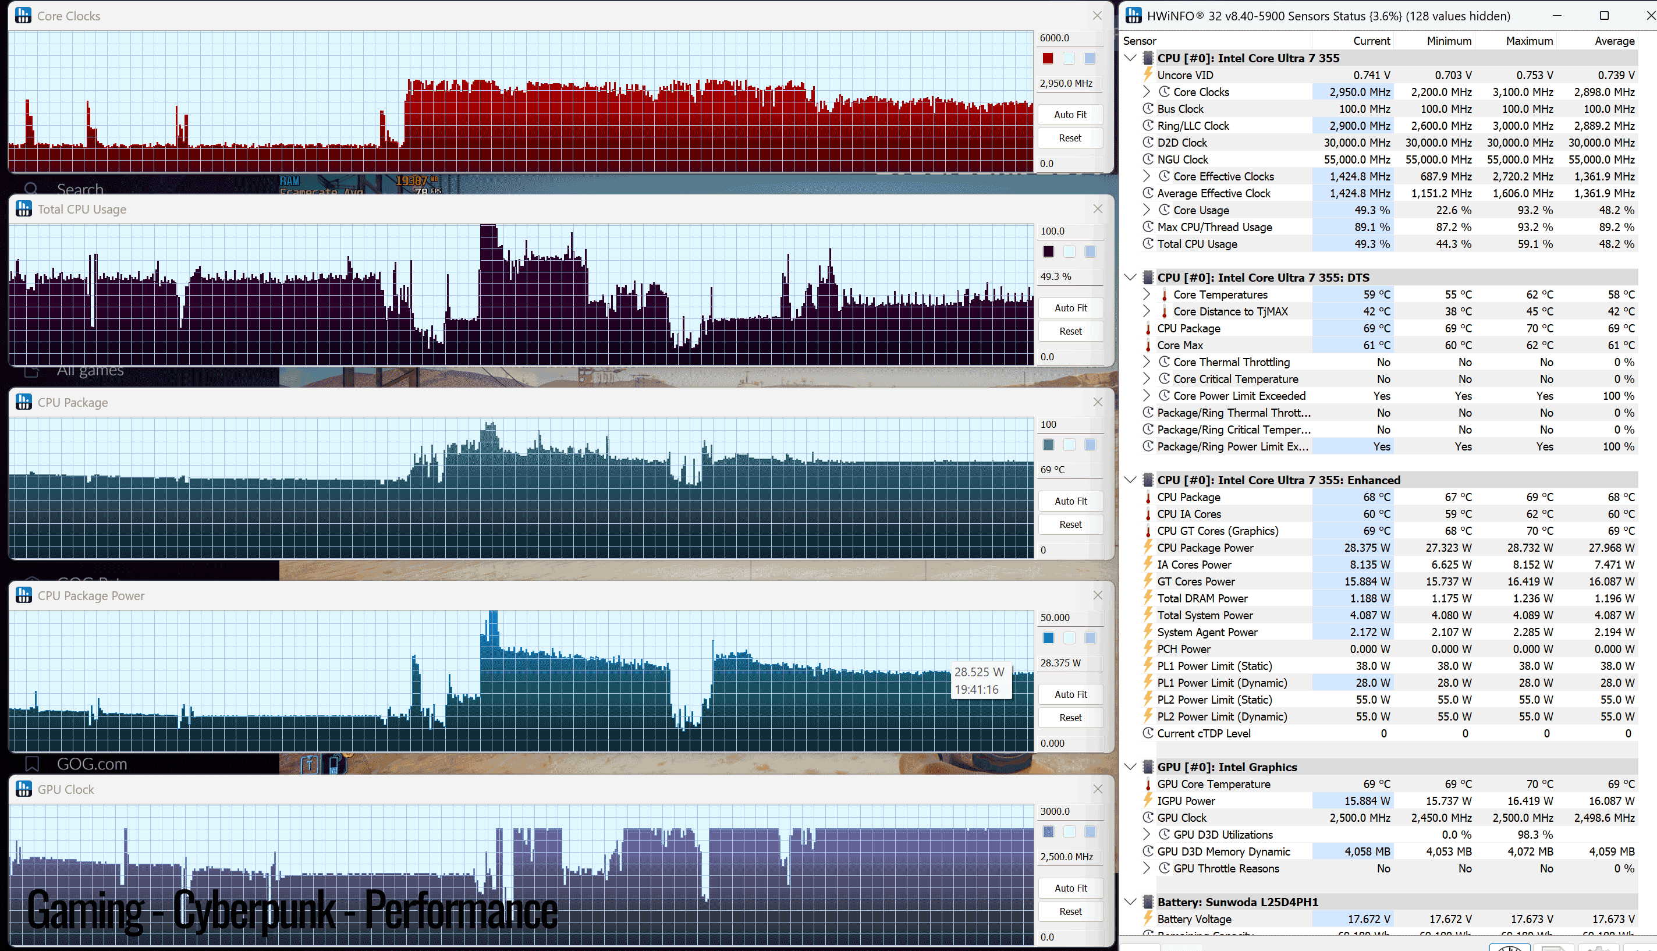Select the clock icon beside Bus Clock

[1148, 108]
